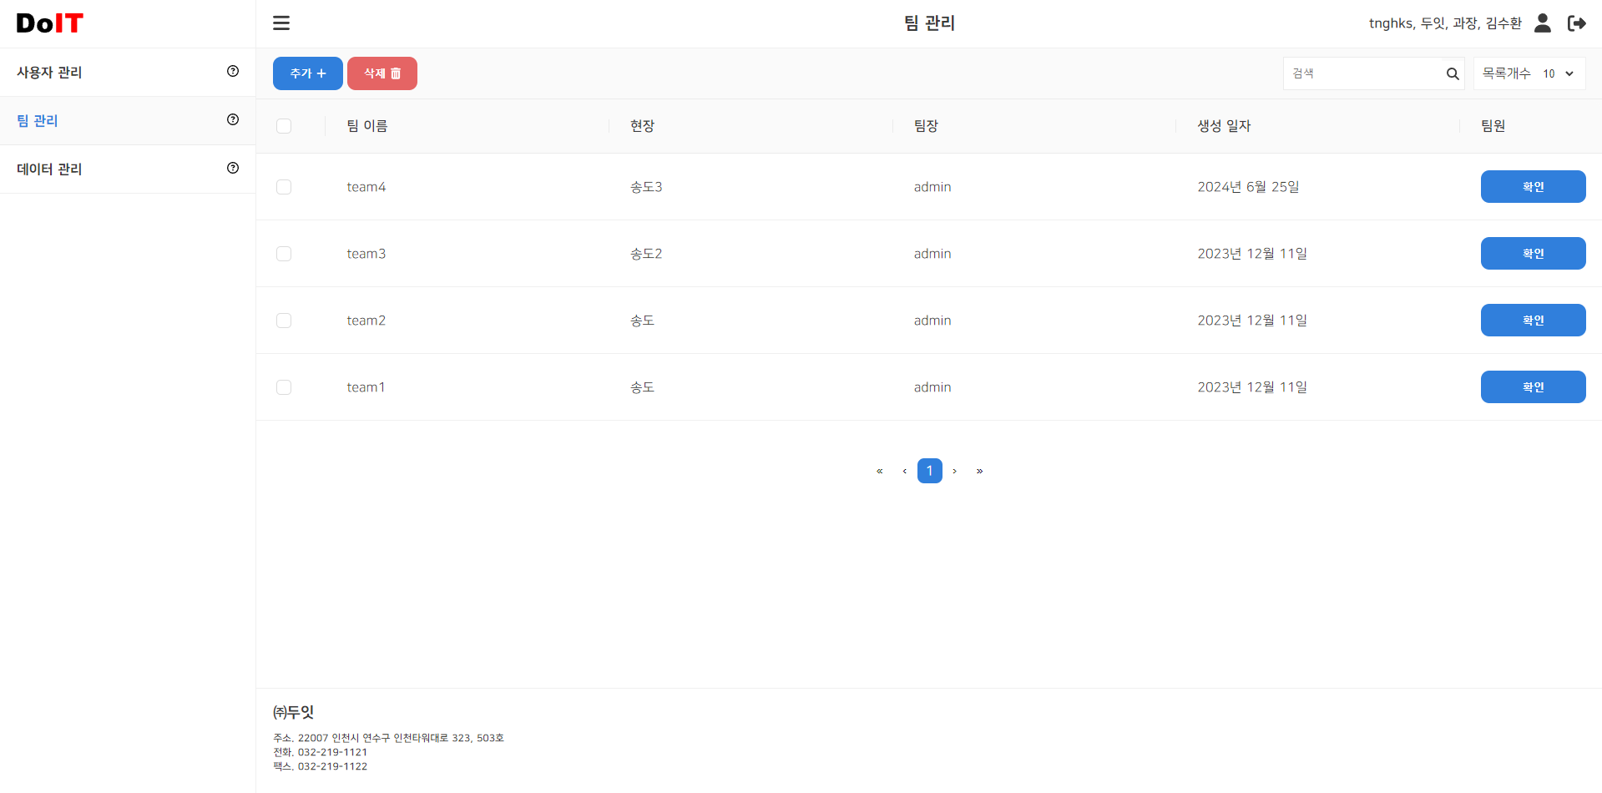Click the 생성 일자 column header
The width and height of the screenshot is (1602, 793).
coord(1224,126)
